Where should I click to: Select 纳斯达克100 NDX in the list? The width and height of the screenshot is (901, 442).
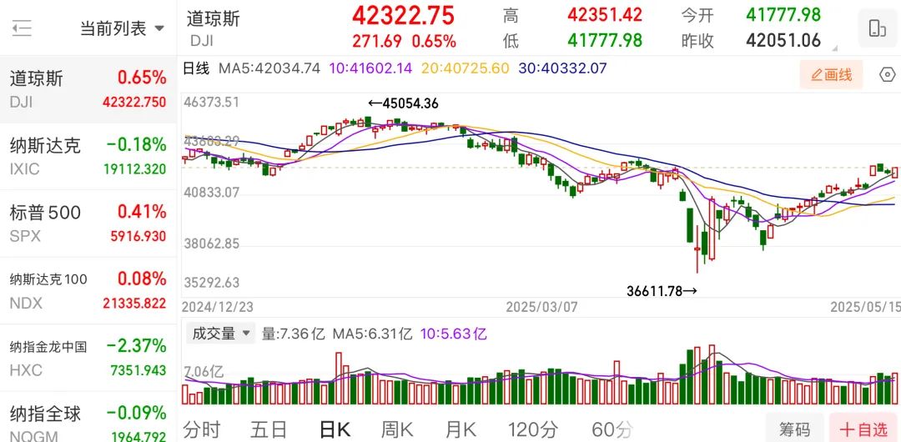88,291
